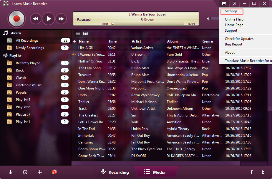The height and width of the screenshot is (179, 272).
Task: Select Settings from the dropdown menu
Action: pyautogui.click(x=231, y=11)
